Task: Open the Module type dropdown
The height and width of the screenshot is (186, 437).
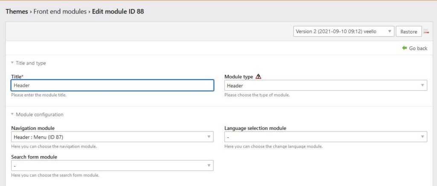Action: (326, 86)
